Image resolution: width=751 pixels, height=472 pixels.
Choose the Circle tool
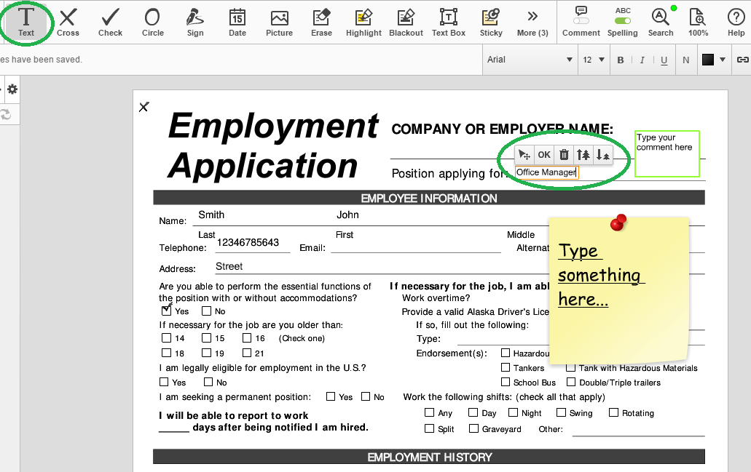click(x=153, y=22)
